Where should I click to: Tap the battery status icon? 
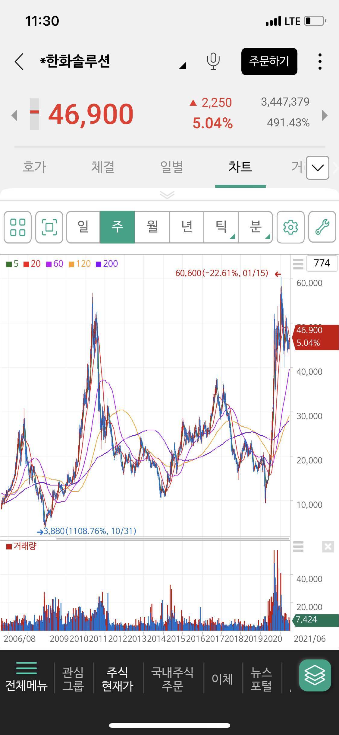(x=315, y=21)
